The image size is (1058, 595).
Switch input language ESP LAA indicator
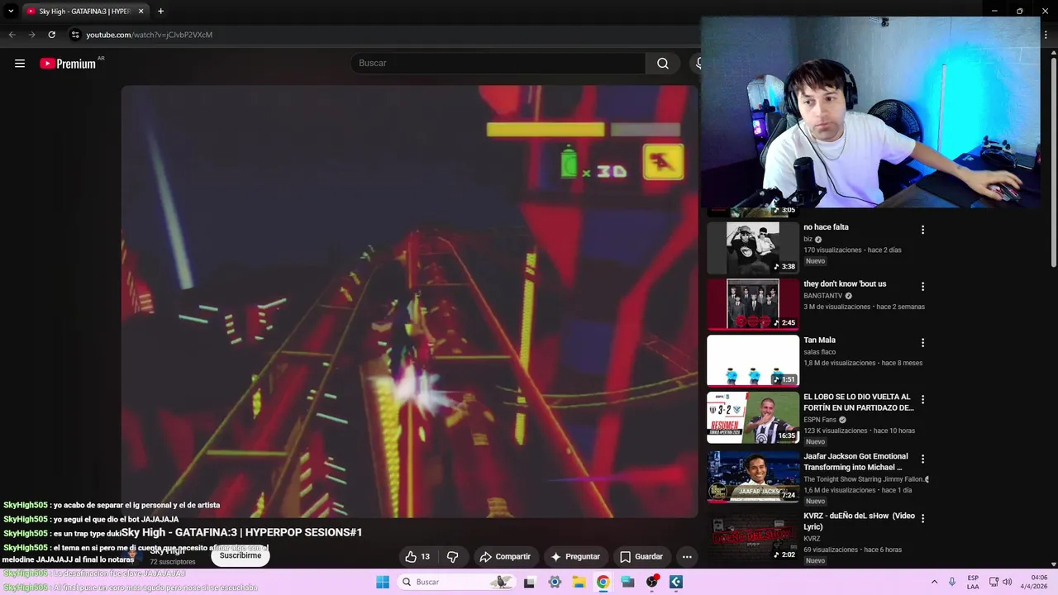(x=973, y=582)
